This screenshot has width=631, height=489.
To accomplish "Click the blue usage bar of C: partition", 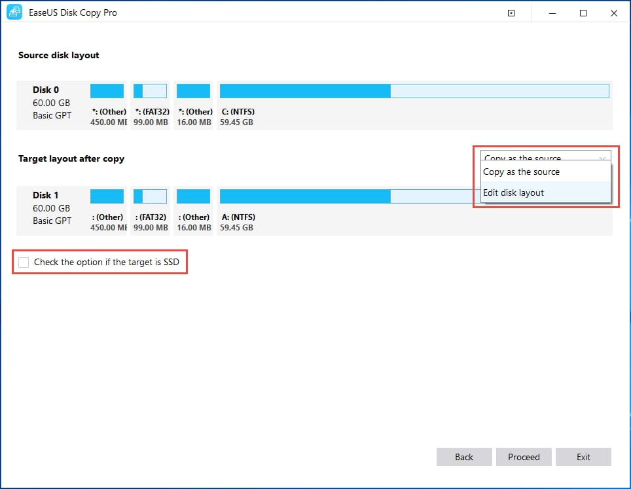I will coord(304,90).
